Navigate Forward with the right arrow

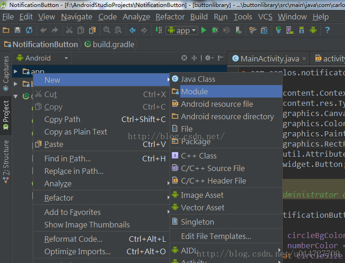point(144,30)
